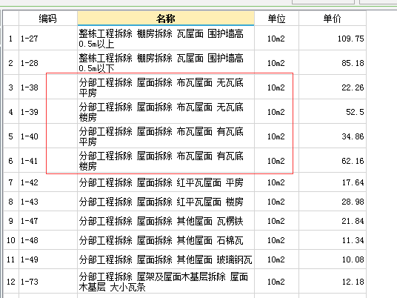Click the 单价 column header
Viewport: 397px width, 298px height.
tap(333, 19)
